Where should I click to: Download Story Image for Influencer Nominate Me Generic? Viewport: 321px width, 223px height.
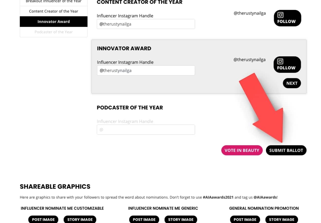pyautogui.click(x=181, y=219)
